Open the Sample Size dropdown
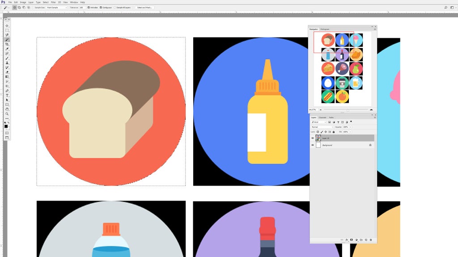458x257 pixels. (57, 8)
